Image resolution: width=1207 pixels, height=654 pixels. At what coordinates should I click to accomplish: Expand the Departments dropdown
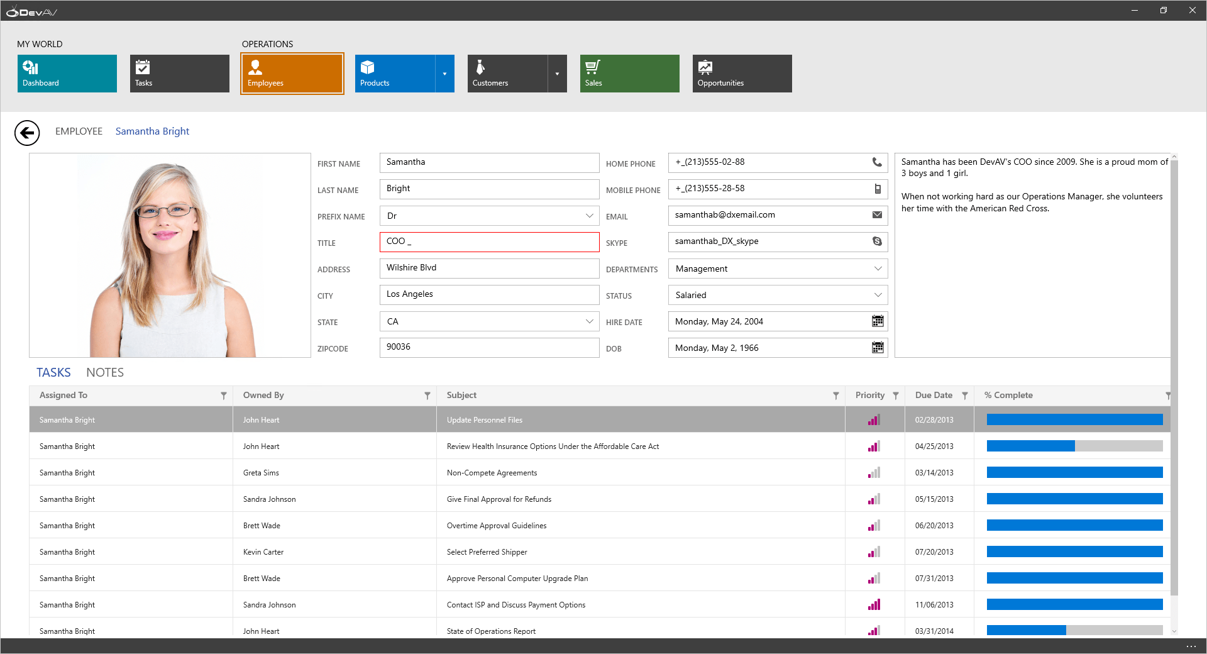point(878,269)
